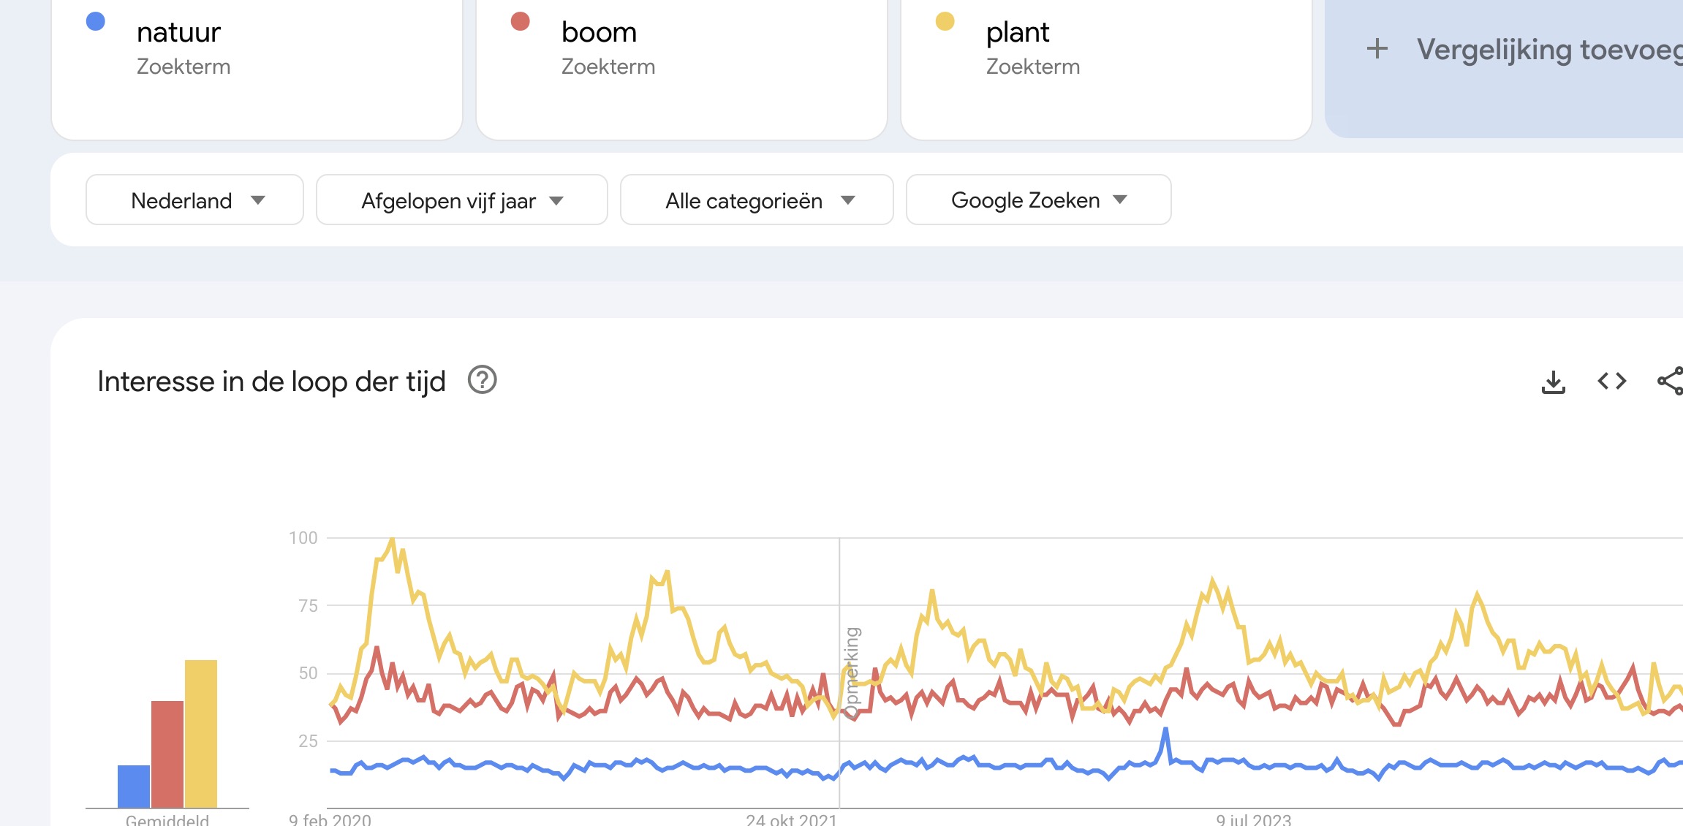Click the red boom average bar

point(167,754)
